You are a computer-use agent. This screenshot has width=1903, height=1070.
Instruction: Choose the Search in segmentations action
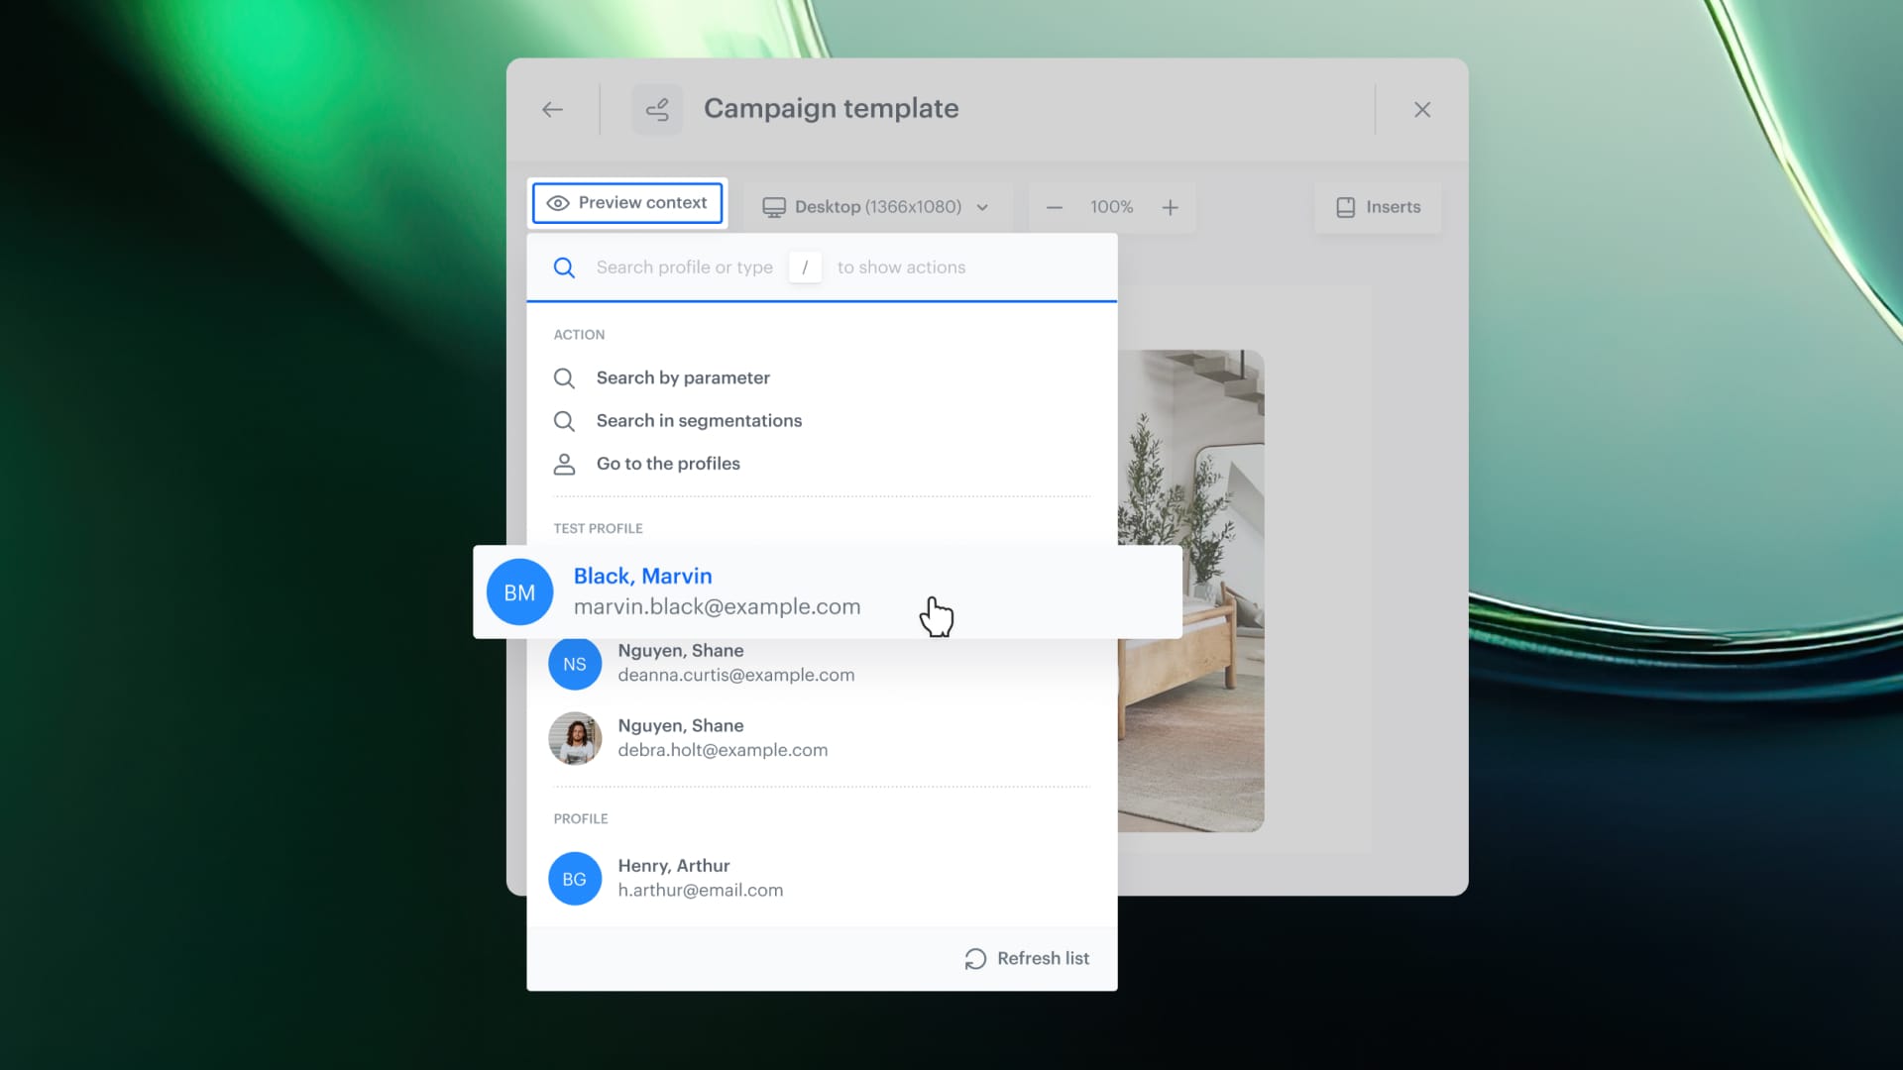[x=699, y=420]
